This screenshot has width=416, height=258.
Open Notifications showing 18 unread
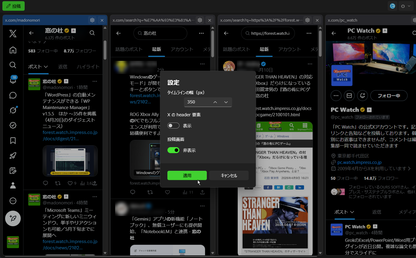pos(13,80)
